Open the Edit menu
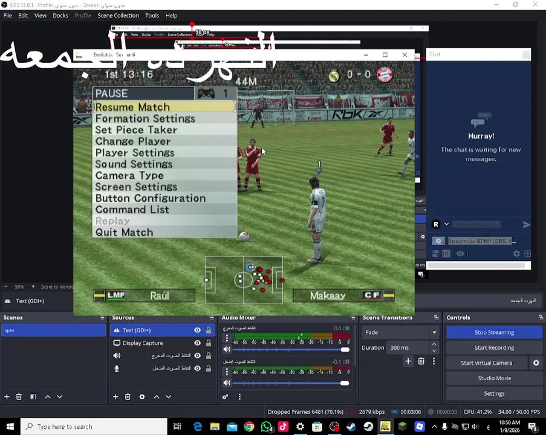Viewport: 546px width, 435px height. [23, 15]
